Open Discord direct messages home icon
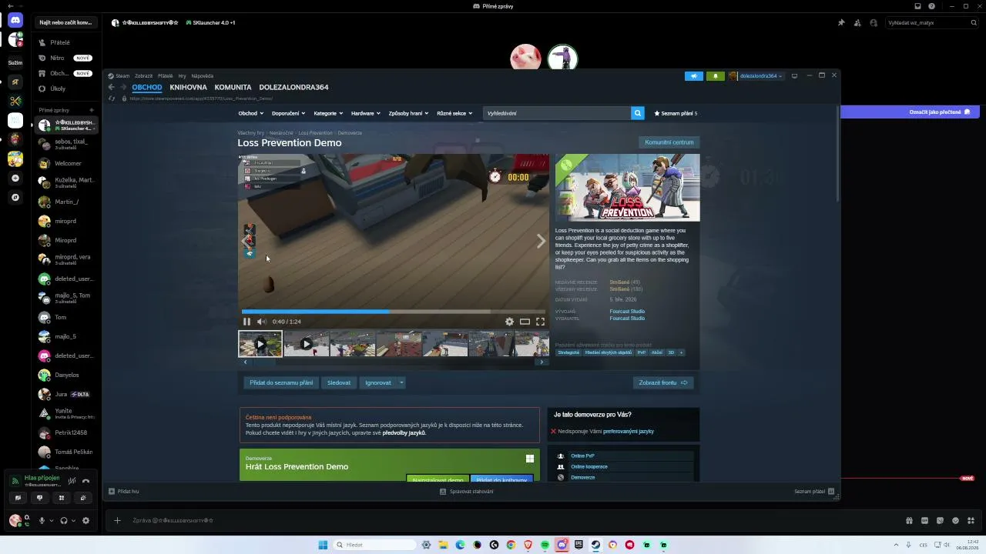This screenshot has height=554, width=986. point(15,21)
